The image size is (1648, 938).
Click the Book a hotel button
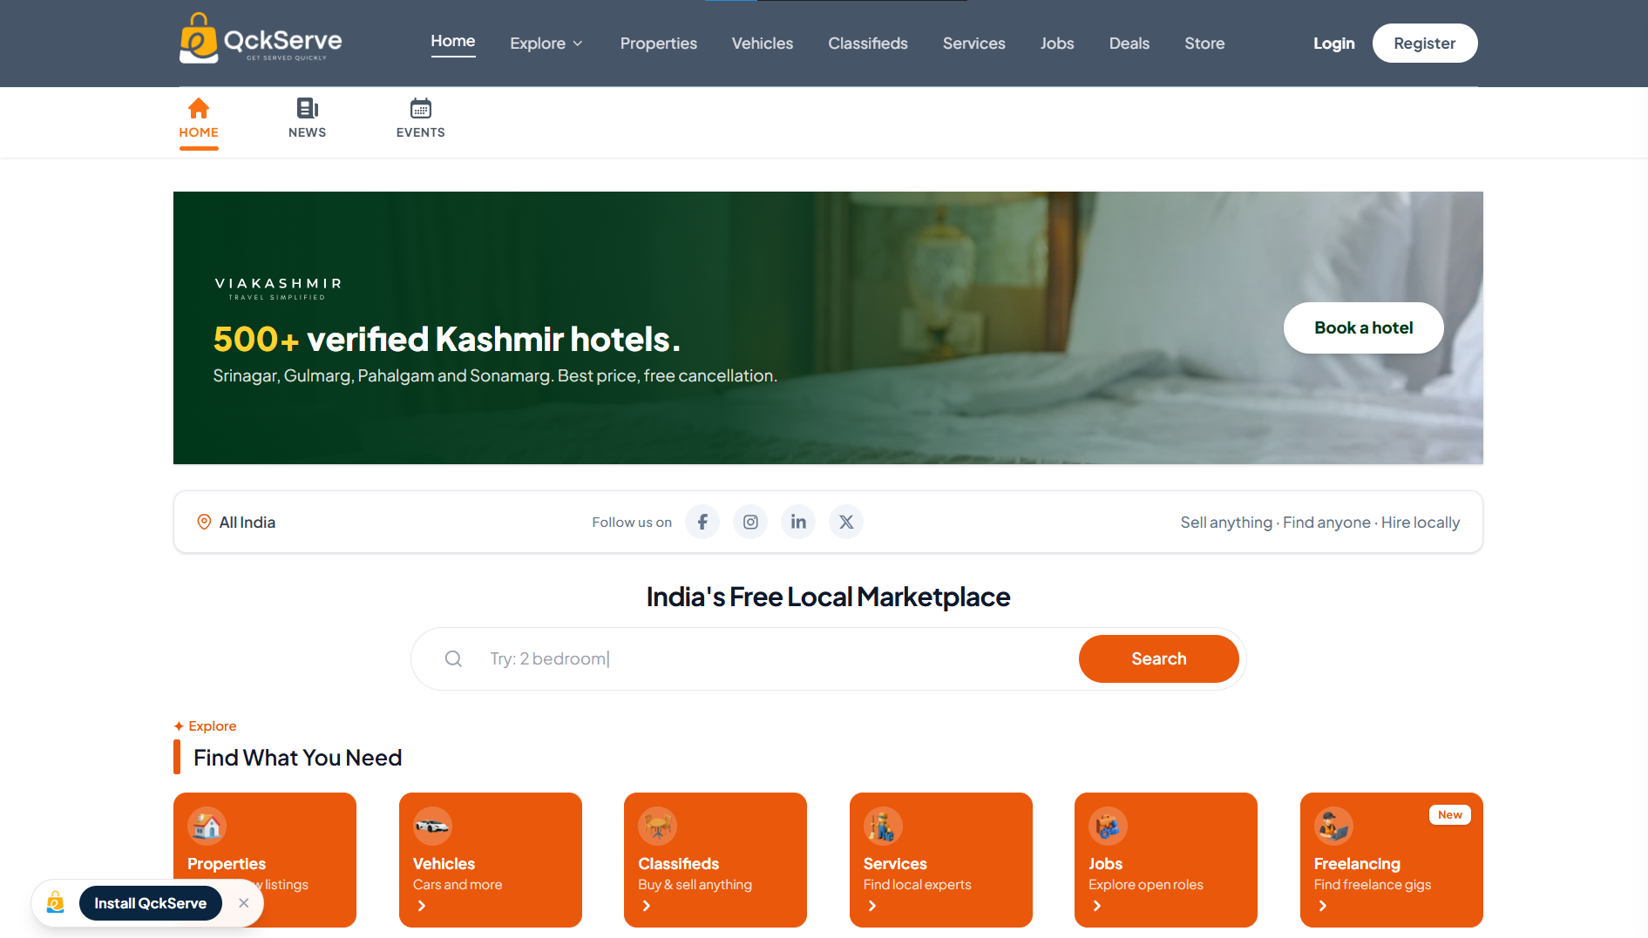(1364, 327)
